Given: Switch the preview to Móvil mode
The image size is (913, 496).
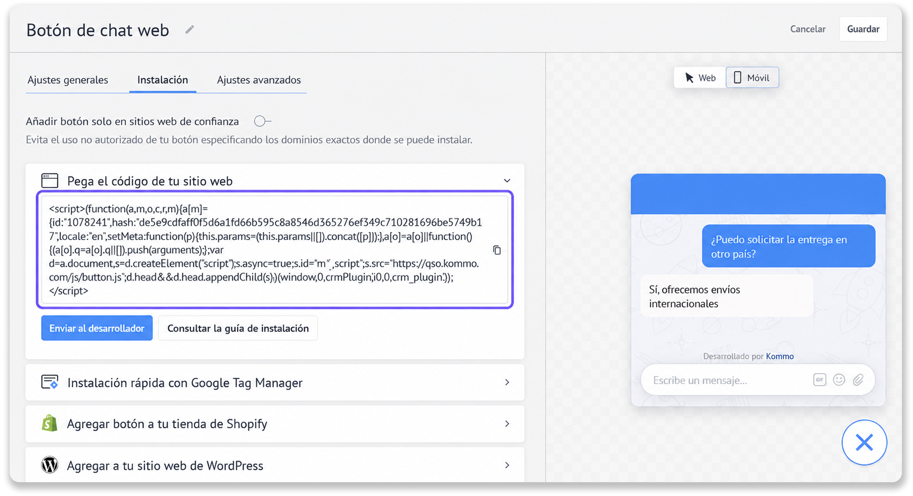Looking at the screenshot, I should tap(752, 77).
